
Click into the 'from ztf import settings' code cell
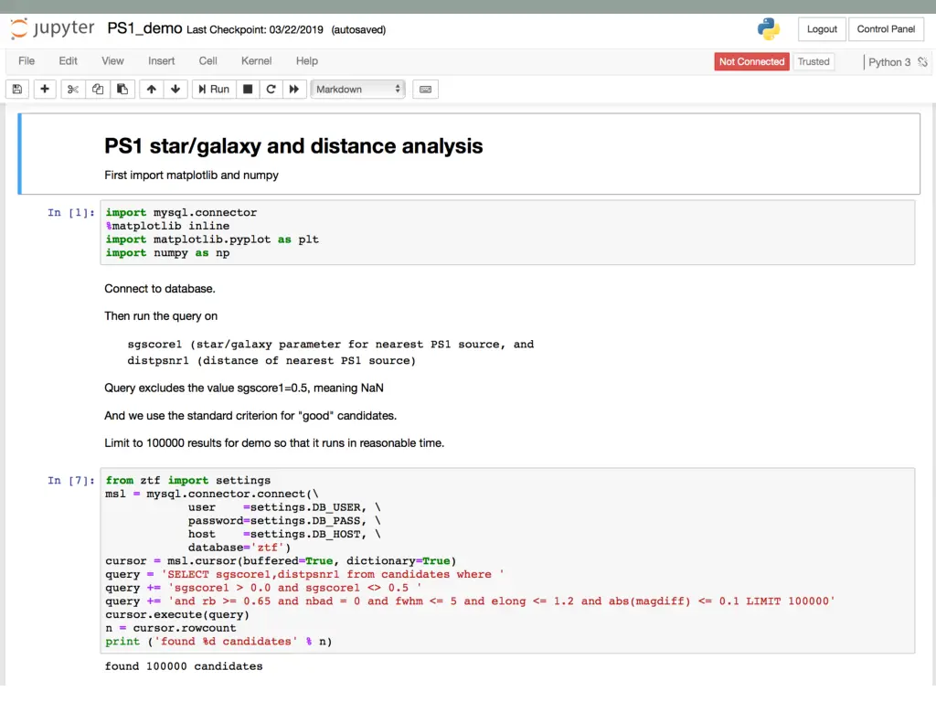pos(507,560)
